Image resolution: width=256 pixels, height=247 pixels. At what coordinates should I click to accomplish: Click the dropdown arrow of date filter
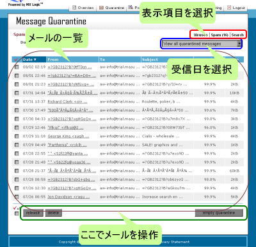coord(239,44)
